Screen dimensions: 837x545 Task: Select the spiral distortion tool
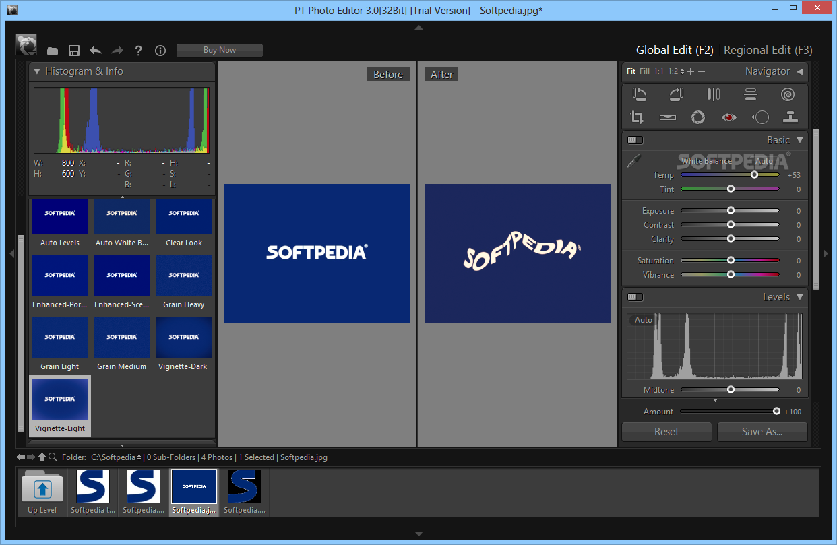pyautogui.click(x=788, y=94)
